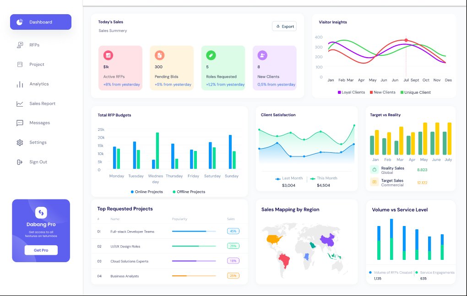Open the Export options for Today's Sales
The image size is (467, 296).
[x=284, y=26]
